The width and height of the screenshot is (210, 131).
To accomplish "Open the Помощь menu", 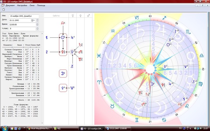I will (41, 6).
